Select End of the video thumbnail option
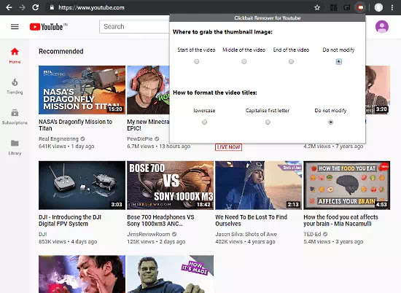Image resolution: width=401 pixels, height=293 pixels. click(x=291, y=62)
